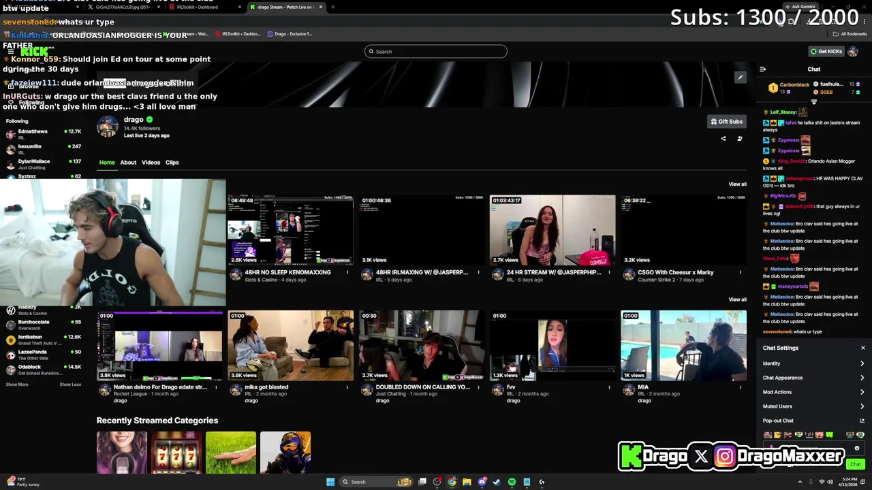Open Odablock channel in sidebar
872x490 pixels.
[x=42, y=370]
